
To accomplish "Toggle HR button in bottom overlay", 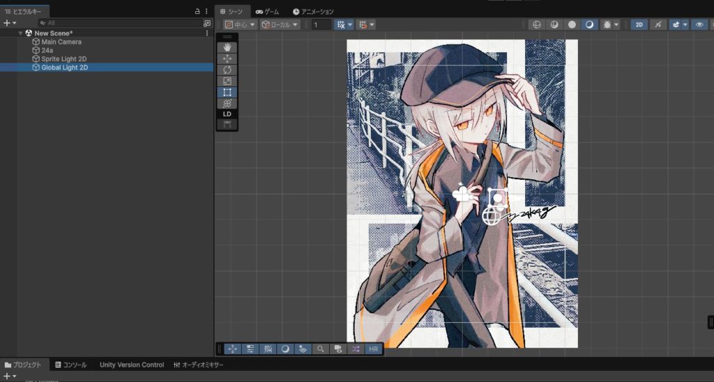I will (373, 349).
